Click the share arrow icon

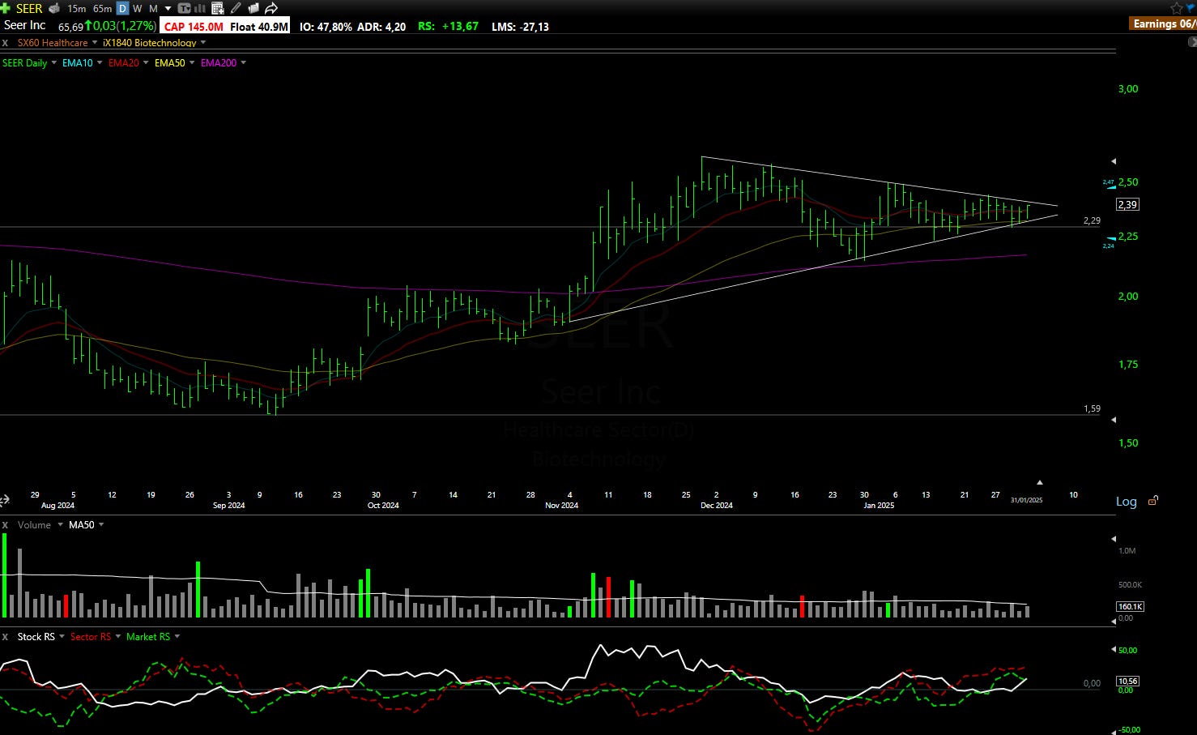pos(271,8)
